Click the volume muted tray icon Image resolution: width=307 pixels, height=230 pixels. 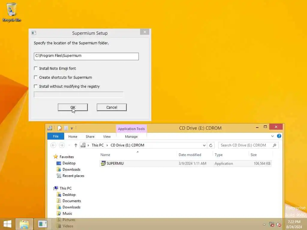tap(279, 224)
